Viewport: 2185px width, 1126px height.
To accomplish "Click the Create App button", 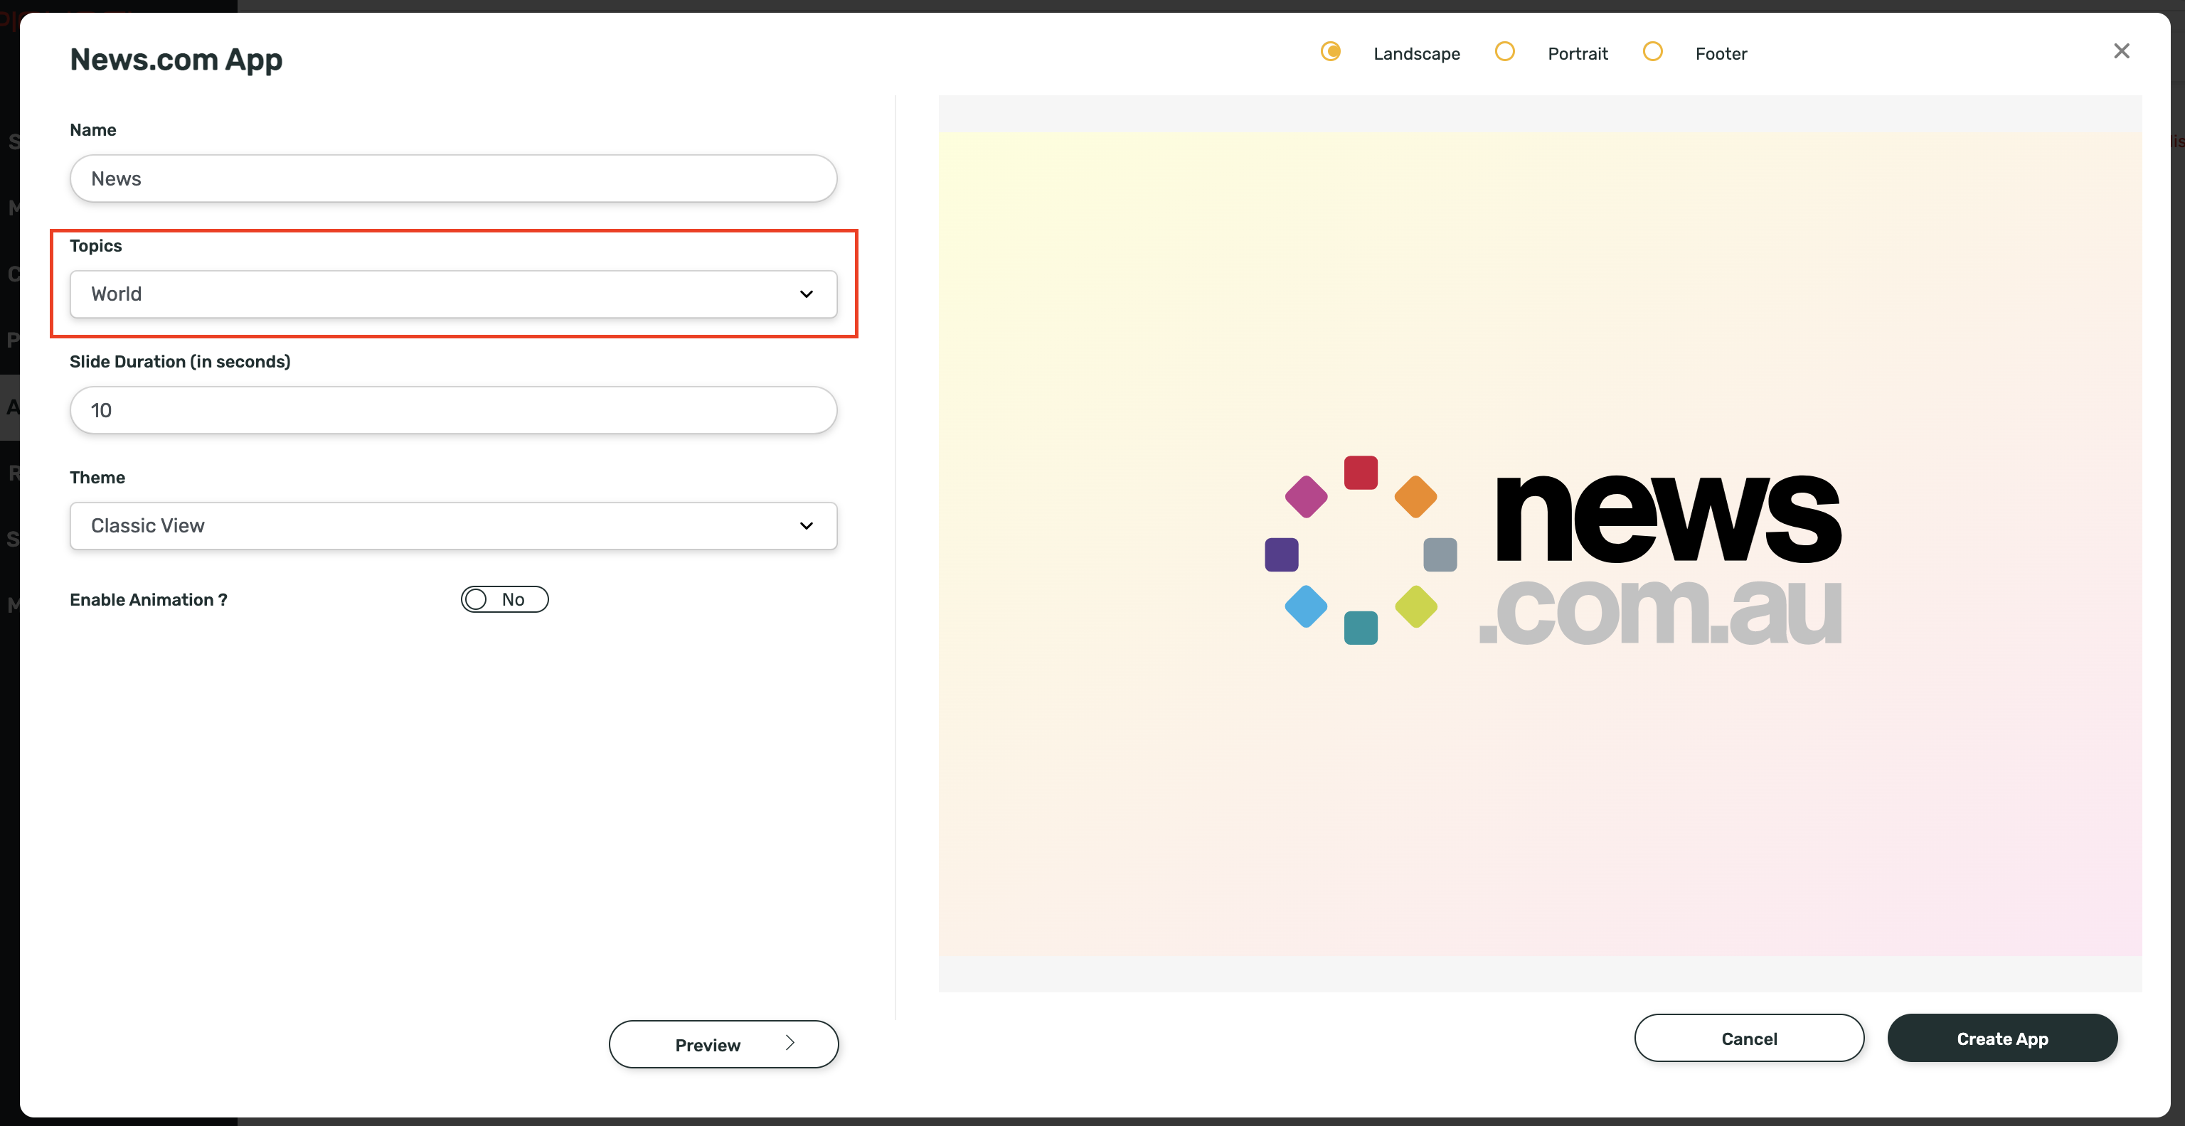I will click(x=2001, y=1038).
